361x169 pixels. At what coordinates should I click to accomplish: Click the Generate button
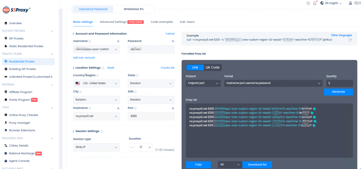pos(338,92)
